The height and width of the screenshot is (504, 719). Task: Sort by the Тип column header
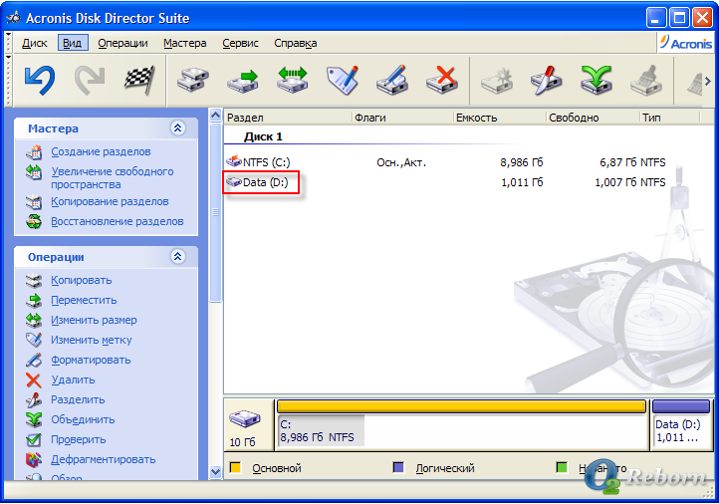click(670, 118)
